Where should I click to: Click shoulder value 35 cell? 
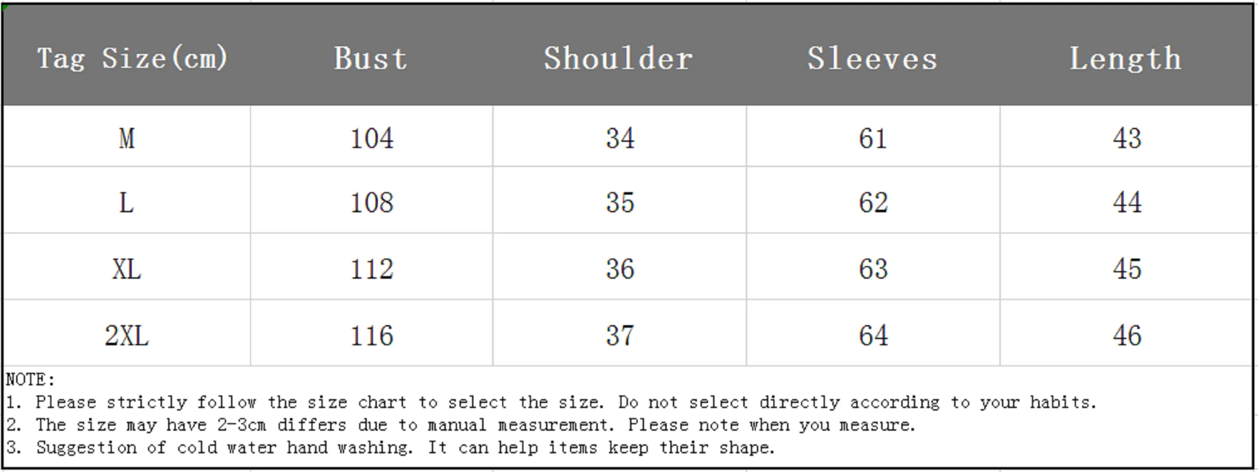(x=620, y=202)
